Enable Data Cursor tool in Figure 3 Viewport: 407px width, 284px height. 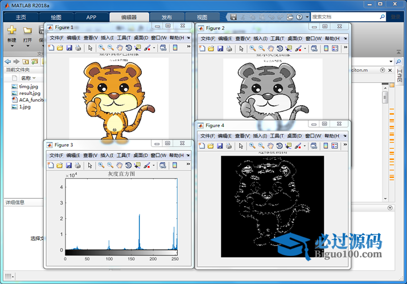point(137,165)
